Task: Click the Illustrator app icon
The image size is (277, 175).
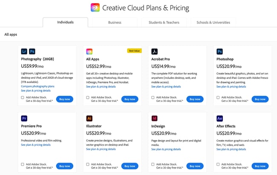Action: pos(89,118)
